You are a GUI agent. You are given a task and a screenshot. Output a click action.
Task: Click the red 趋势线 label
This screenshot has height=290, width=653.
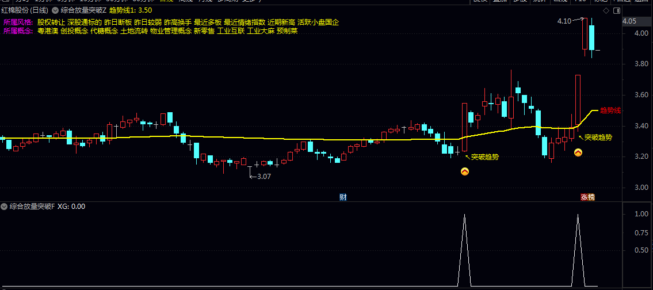click(610, 110)
